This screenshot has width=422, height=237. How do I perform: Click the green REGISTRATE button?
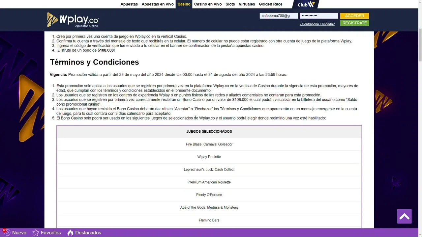[354, 23]
